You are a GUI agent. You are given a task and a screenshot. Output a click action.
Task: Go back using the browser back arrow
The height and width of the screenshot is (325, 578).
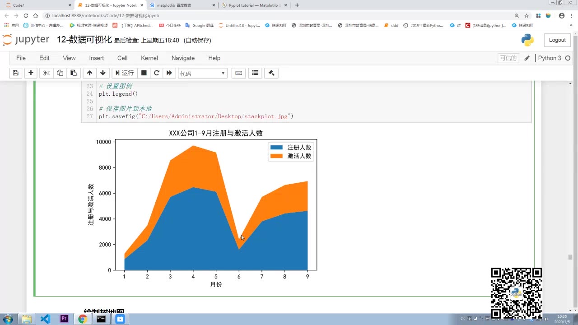coord(6,15)
